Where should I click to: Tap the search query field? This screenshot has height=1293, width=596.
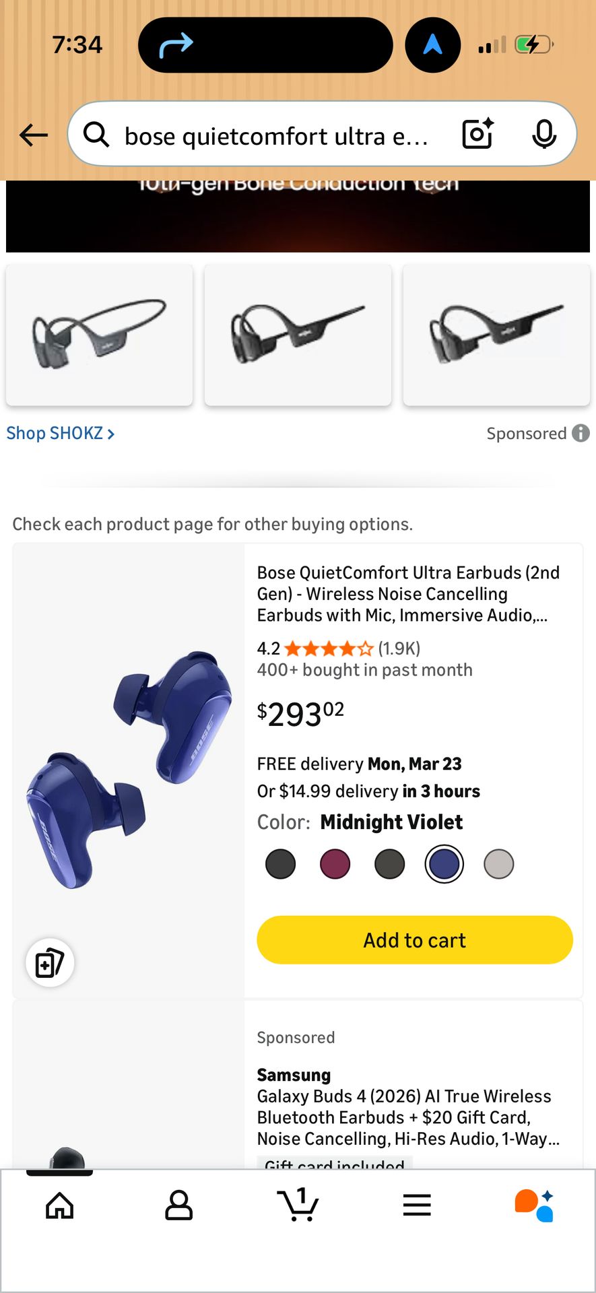point(276,135)
